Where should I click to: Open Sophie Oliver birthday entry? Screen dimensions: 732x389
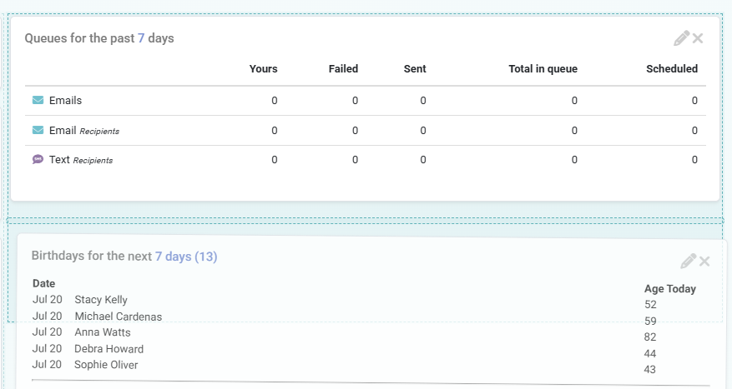106,365
